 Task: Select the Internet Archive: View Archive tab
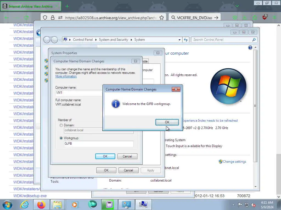[x=31, y=6]
